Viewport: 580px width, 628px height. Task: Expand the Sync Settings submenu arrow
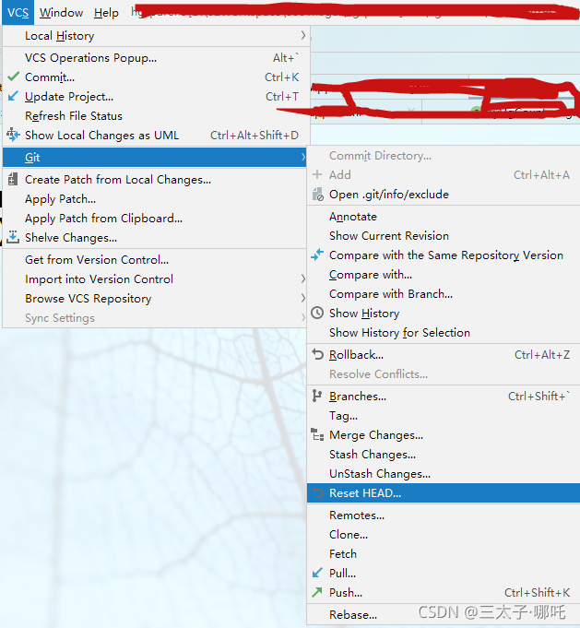(x=303, y=317)
